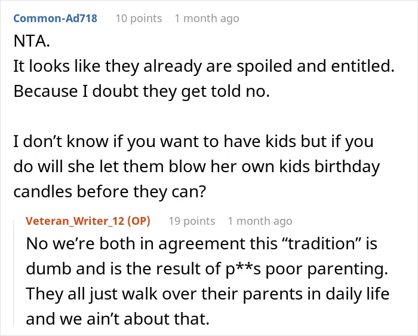
Task: Open the timestamp on Common-Ad718's comment
Action: [207, 19]
